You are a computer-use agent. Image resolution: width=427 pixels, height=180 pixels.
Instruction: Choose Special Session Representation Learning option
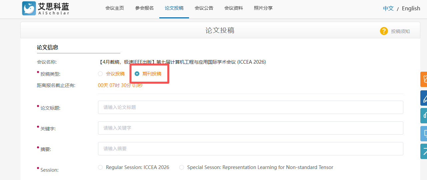pyautogui.click(x=182, y=167)
